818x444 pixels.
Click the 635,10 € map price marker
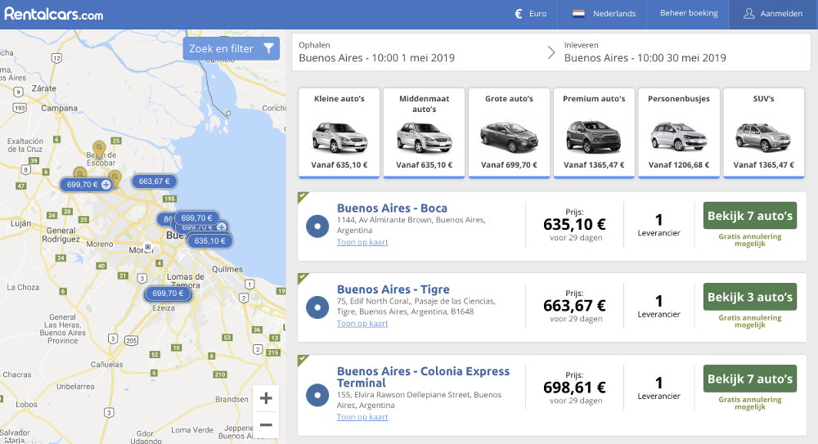(209, 241)
